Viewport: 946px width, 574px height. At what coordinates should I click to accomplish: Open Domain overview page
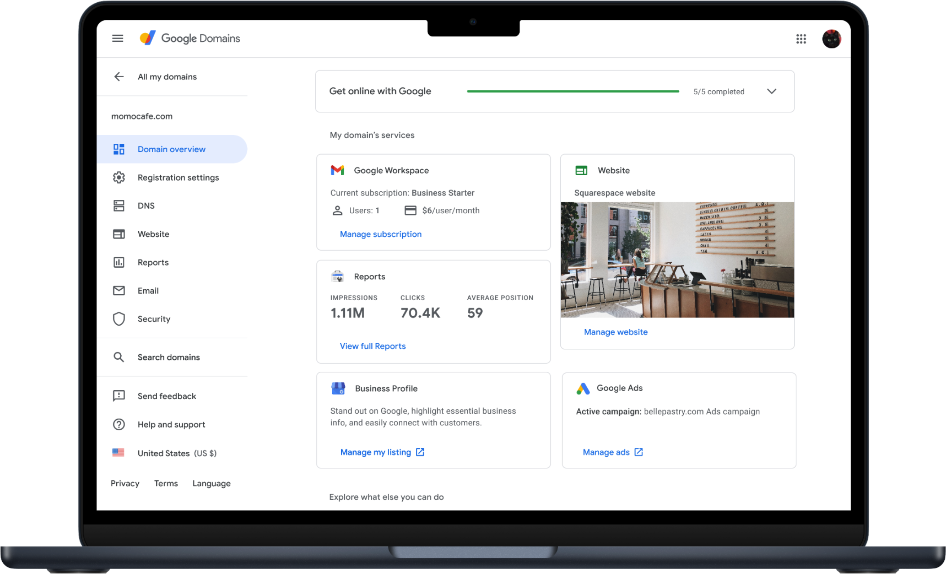coord(172,149)
